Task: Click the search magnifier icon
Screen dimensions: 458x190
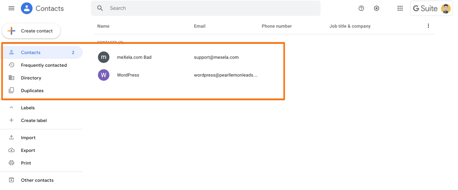Action: pyautogui.click(x=100, y=8)
